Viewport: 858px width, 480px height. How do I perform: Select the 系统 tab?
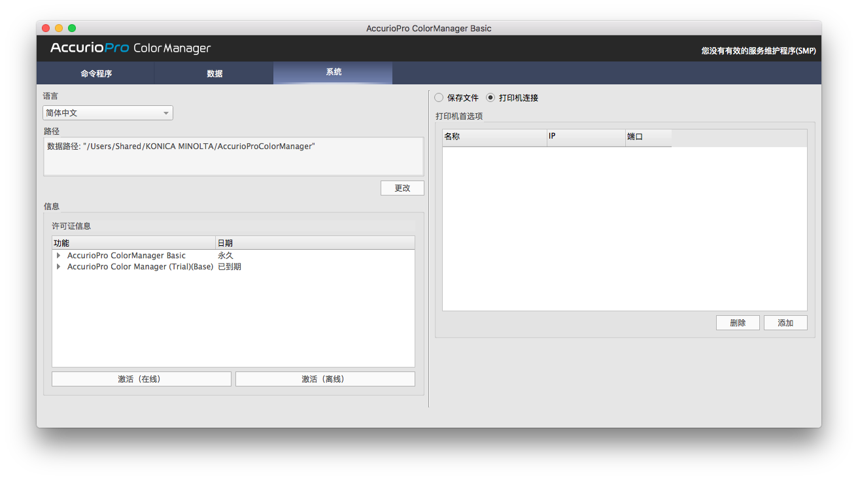334,73
